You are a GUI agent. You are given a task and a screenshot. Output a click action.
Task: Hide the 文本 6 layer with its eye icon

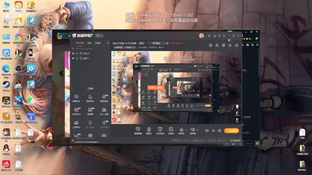pos(73,53)
